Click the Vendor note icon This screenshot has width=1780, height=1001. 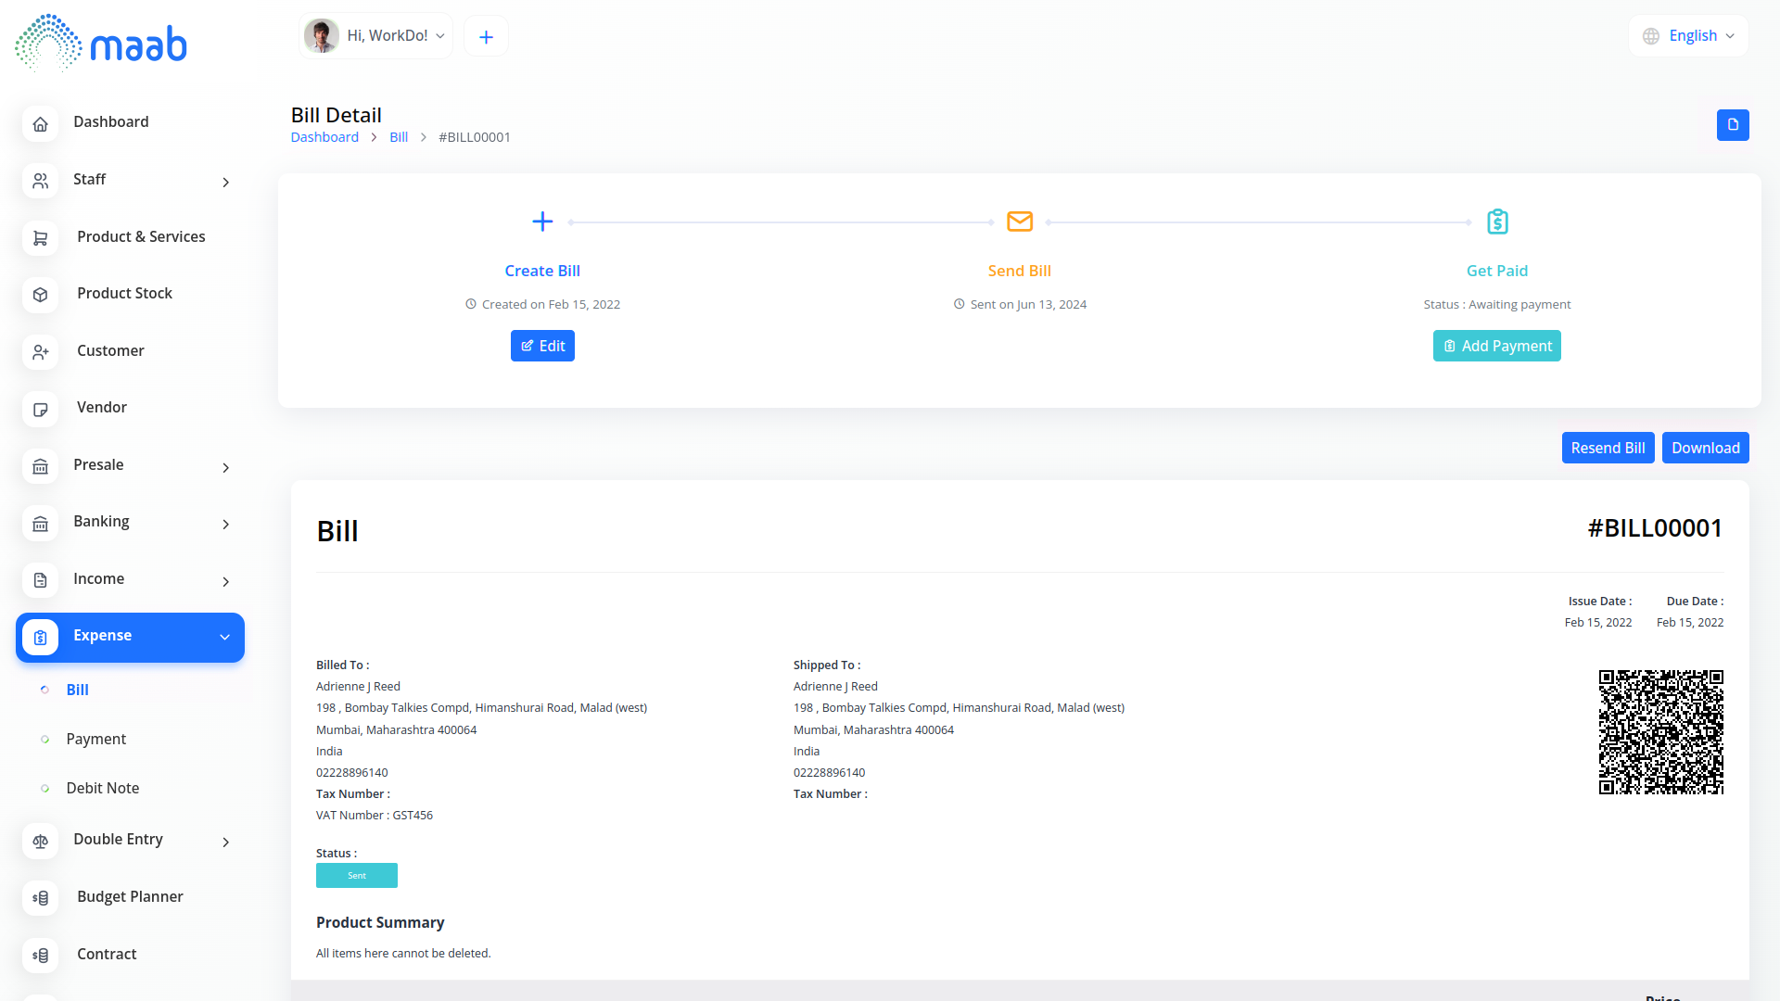40,409
